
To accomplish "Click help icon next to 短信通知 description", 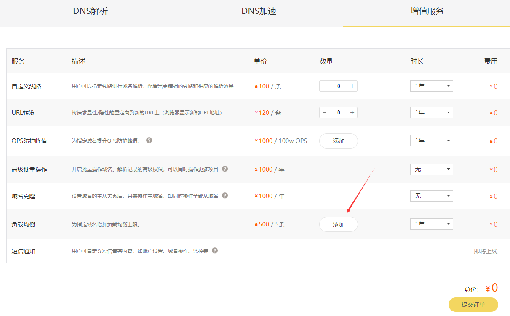I will pyautogui.click(x=215, y=250).
